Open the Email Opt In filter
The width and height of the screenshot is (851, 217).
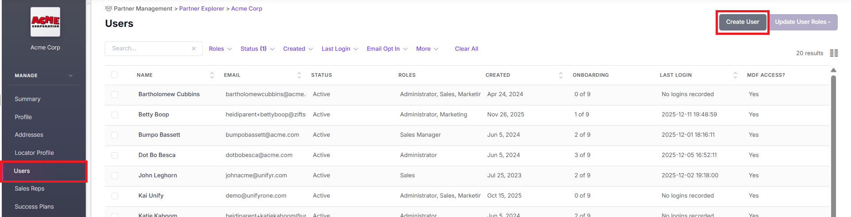(387, 49)
